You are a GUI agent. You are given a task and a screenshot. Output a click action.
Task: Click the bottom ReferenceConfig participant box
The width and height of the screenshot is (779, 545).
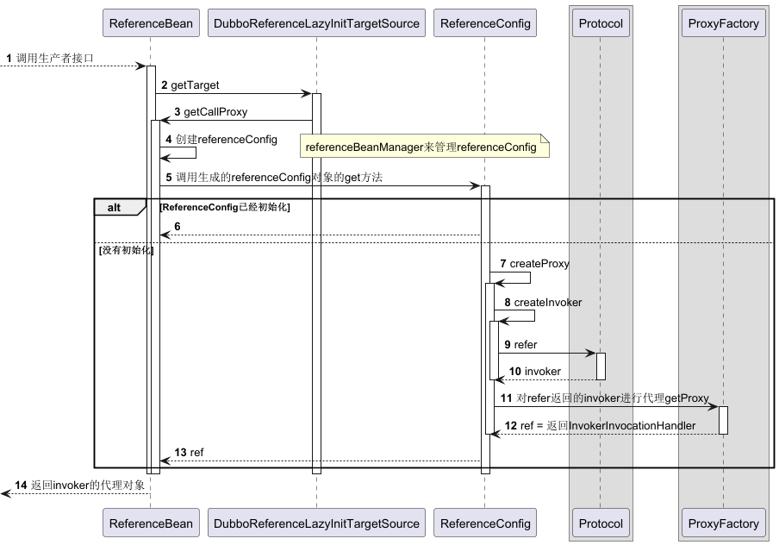pyautogui.click(x=485, y=523)
